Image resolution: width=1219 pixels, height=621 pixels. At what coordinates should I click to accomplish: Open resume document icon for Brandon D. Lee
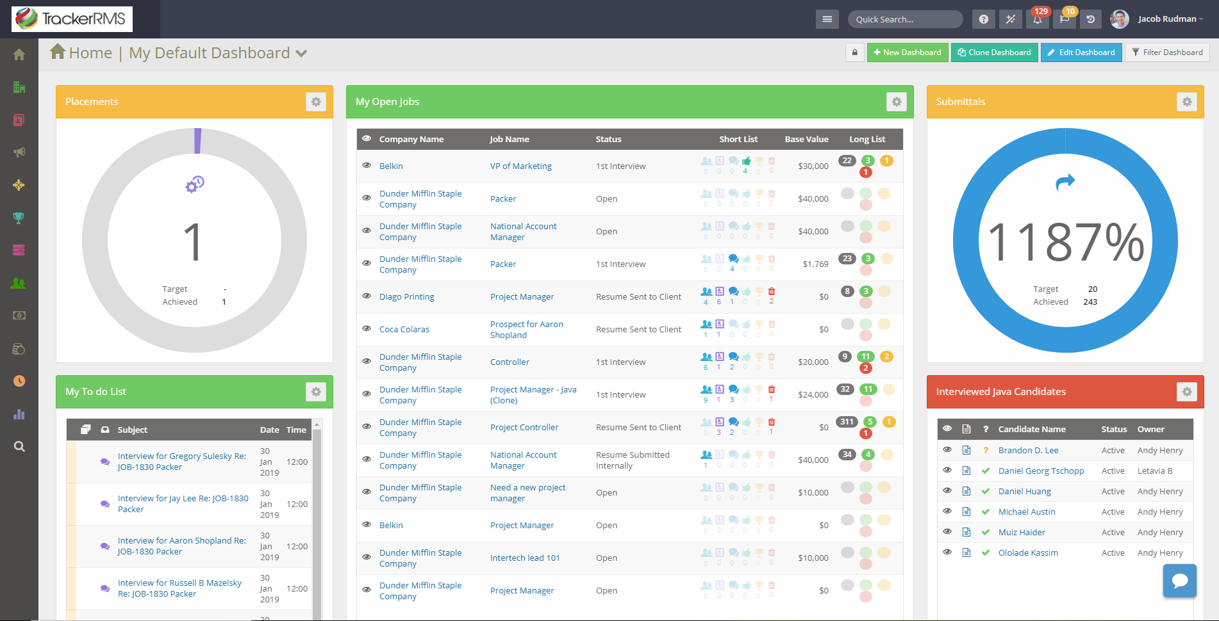point(966,451)
